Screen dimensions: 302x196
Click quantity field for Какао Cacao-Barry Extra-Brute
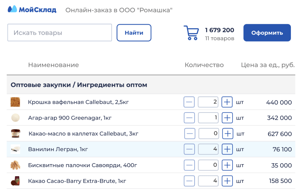point(208,181)
